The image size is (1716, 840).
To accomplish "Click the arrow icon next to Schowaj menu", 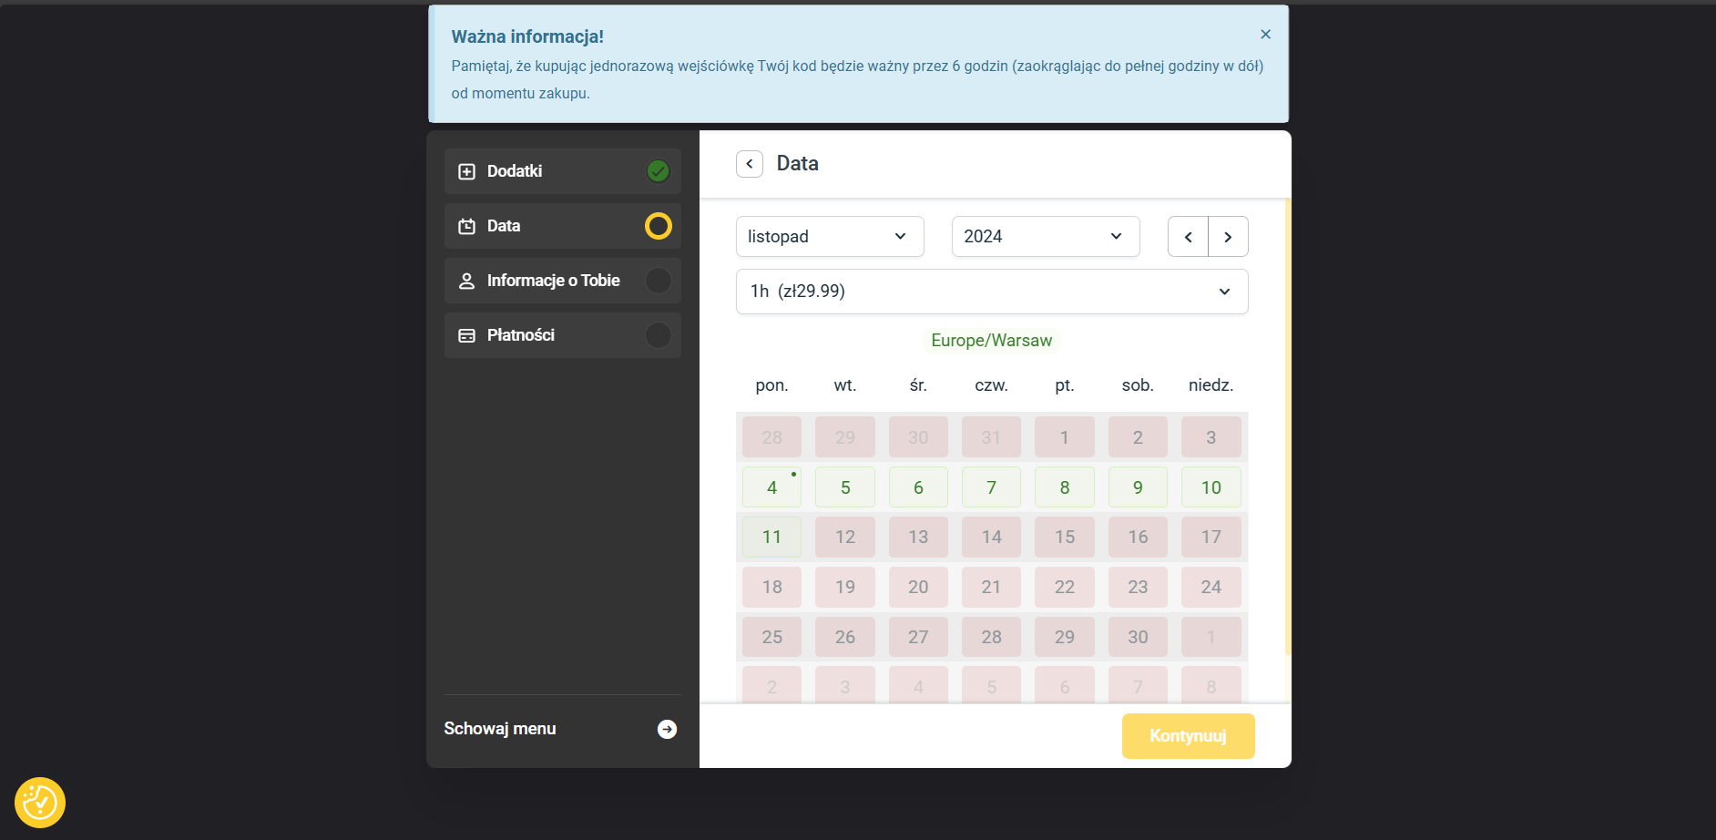I will pyautogui.click(x=668, y=729).
